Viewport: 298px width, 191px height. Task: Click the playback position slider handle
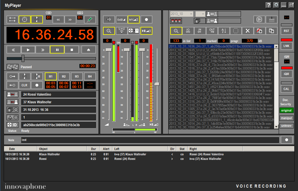click(x=23, y=59)
